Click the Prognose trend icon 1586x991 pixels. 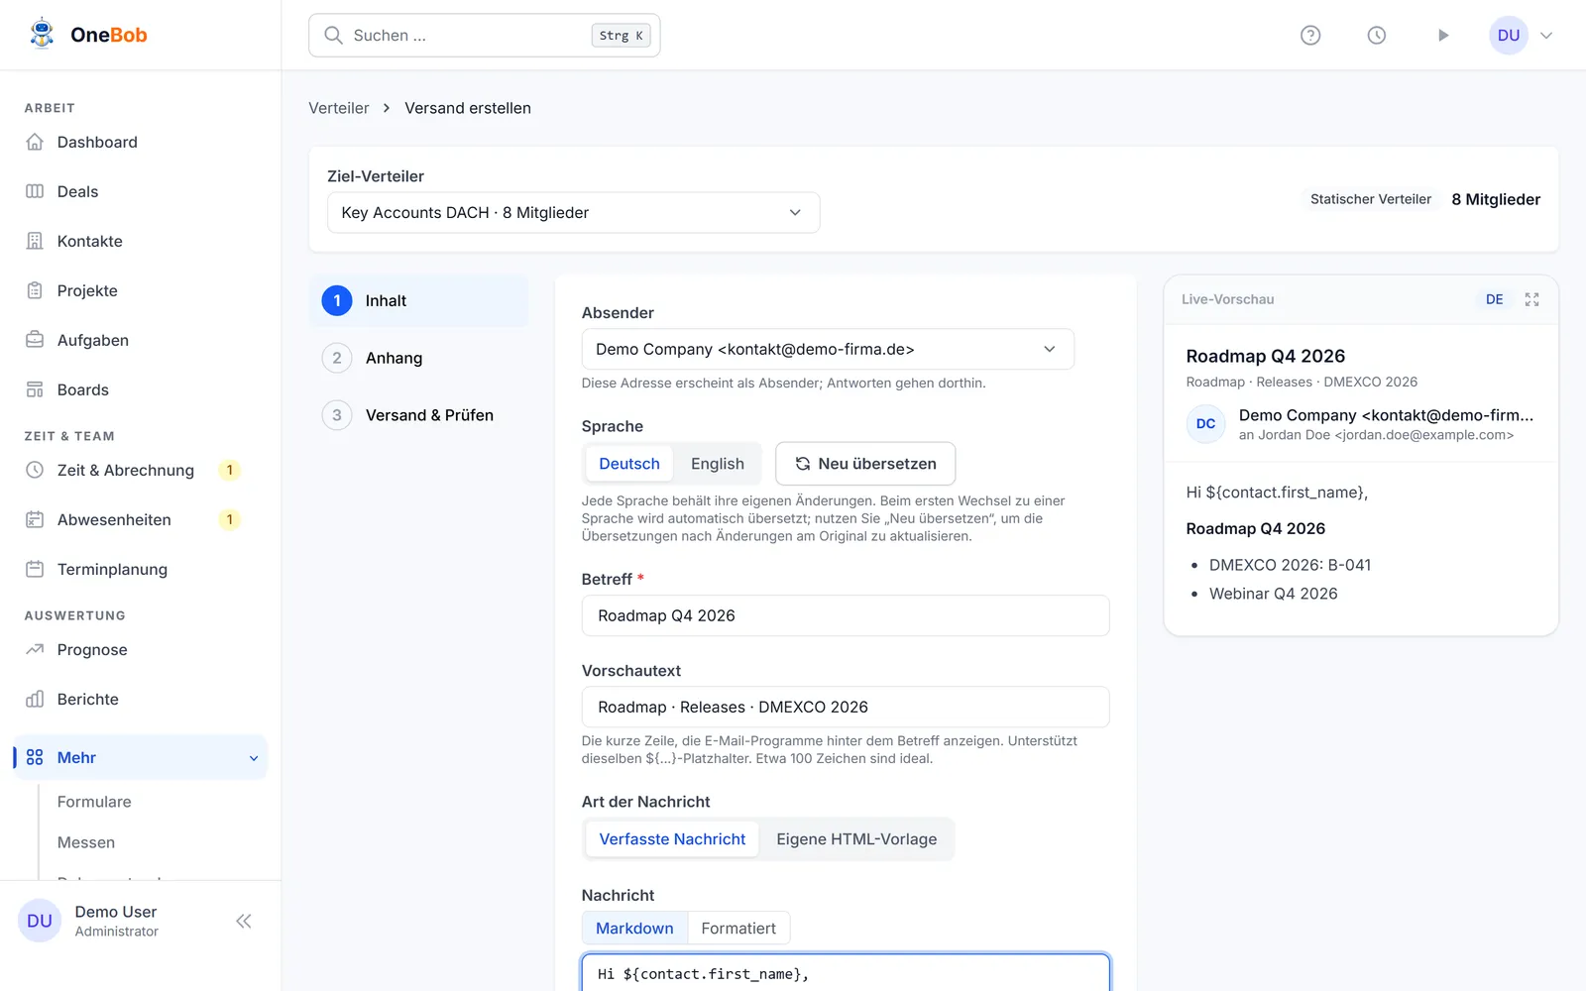35,649
